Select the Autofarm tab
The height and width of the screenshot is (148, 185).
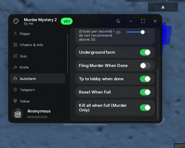(38, 79)
